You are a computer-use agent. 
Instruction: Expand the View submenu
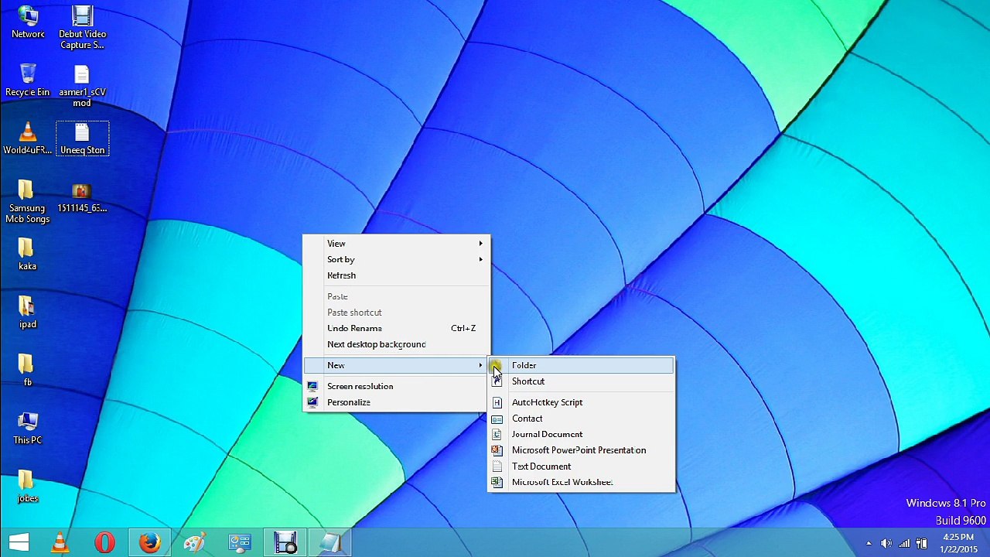tap(396, 244)
